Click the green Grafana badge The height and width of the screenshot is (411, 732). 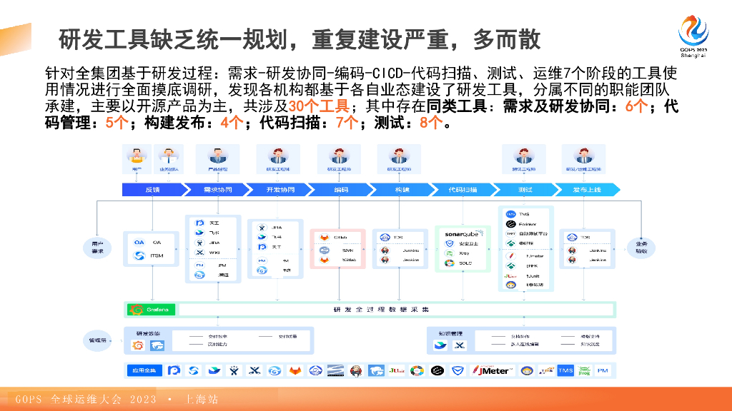[152, 310]
